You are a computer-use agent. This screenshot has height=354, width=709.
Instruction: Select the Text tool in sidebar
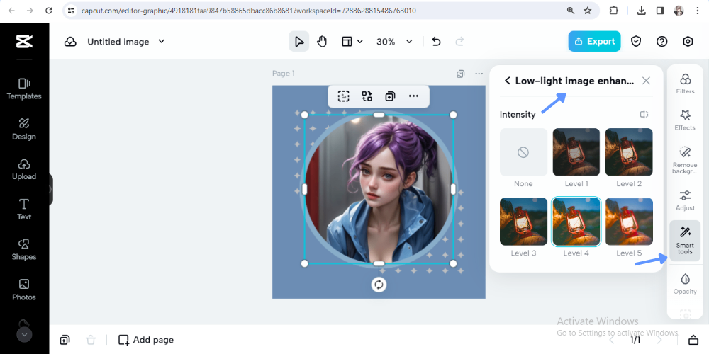(24, 210)
